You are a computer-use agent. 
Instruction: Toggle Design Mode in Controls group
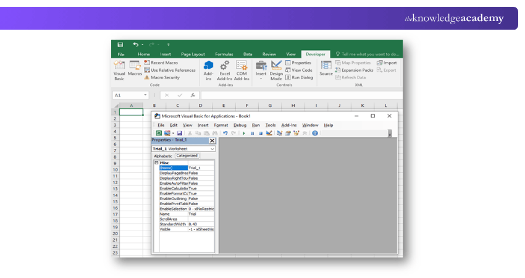tap(276, 68)
